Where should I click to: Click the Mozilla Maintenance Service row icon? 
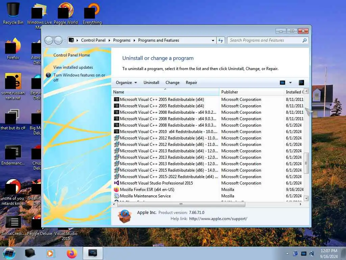pos(116,196)
